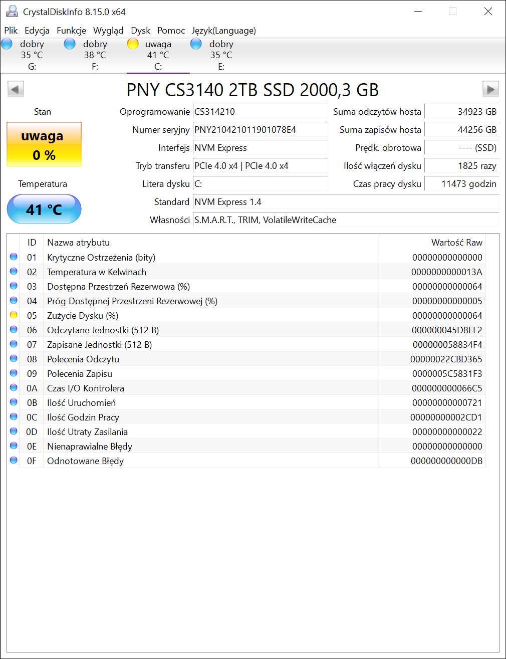Select the Numer seryjny text field
Screen dimensions: 506x659
click(260, 130)
